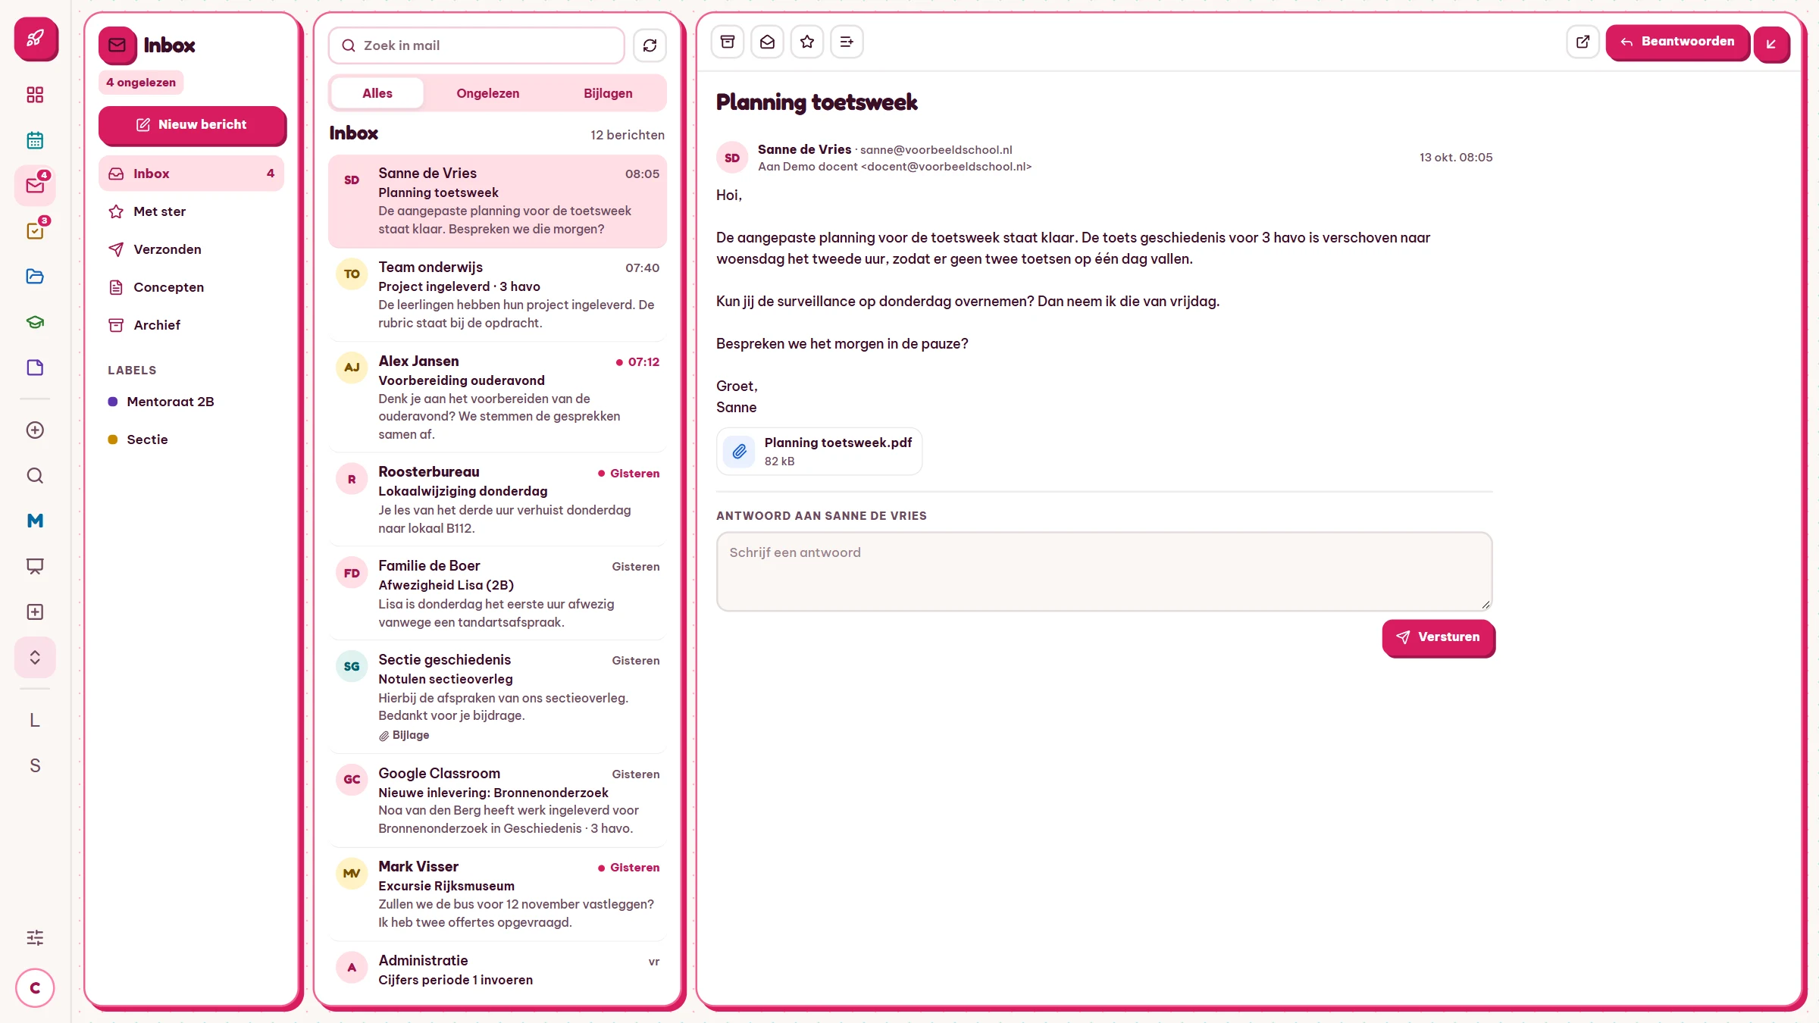Image resolution: width=1819 pixels, height=1023 pixels.
Task: Open the Team onderwijs Project ingeleverd email
Action: (x=497, y=295)
